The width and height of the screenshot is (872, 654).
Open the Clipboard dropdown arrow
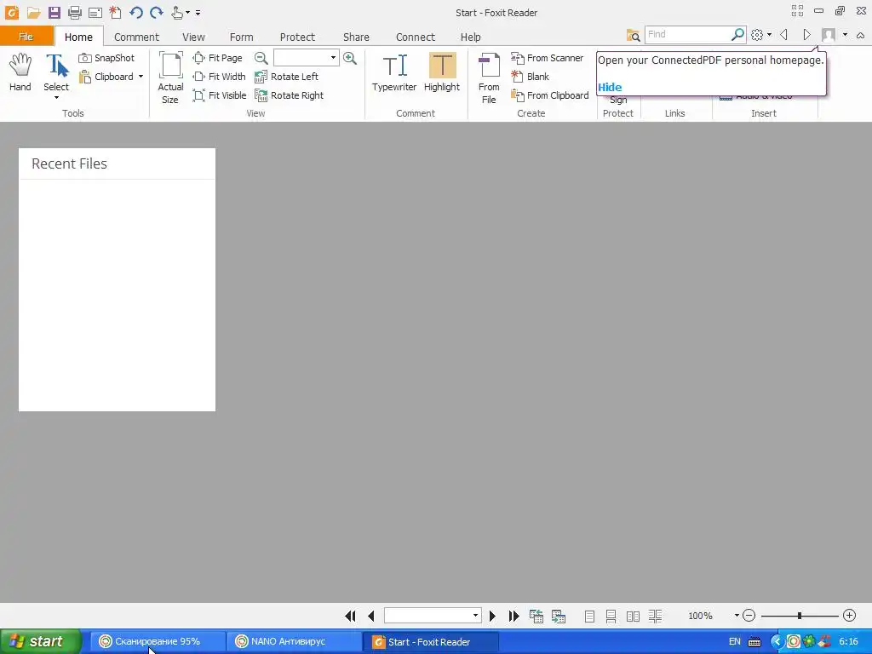[x=141, y=77]
